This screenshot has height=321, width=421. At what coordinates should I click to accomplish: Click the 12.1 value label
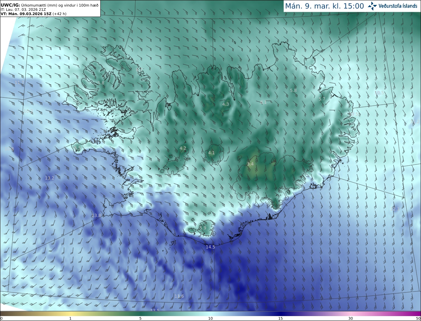click(394, 209)
